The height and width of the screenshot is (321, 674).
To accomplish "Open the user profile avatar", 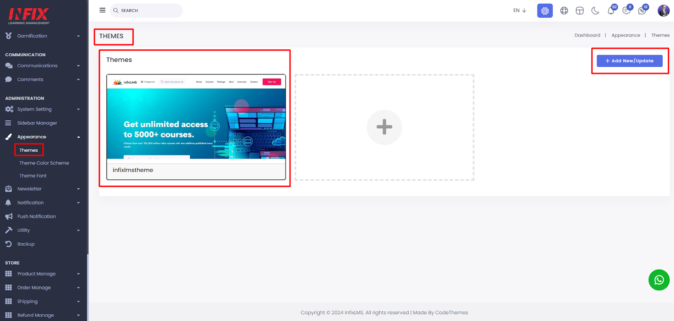I will (663, 11).
